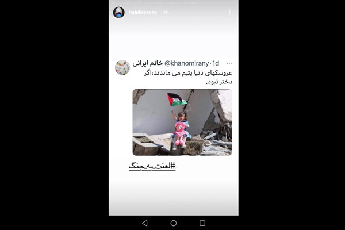
Task: Open the story options three-dot menu
Action: click(229, 12)
